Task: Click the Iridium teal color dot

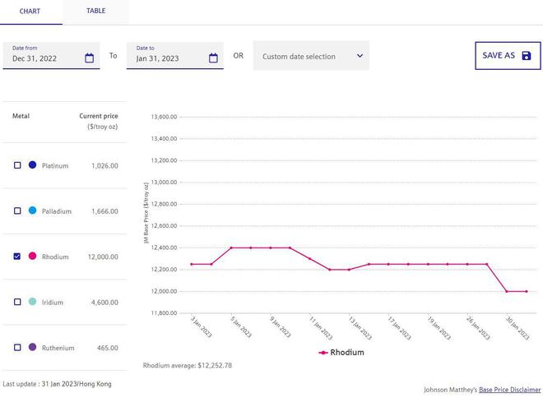Action: [32, 302]
